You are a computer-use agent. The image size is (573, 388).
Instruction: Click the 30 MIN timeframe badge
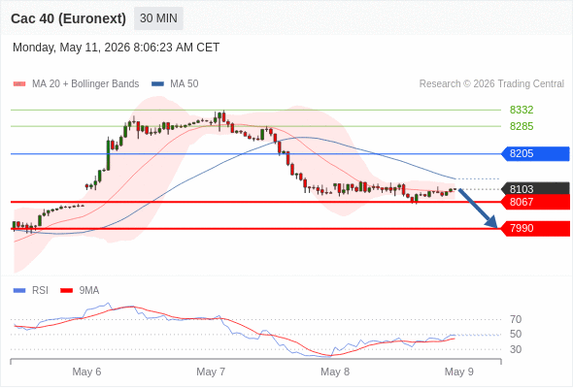[x=158, y=18]
